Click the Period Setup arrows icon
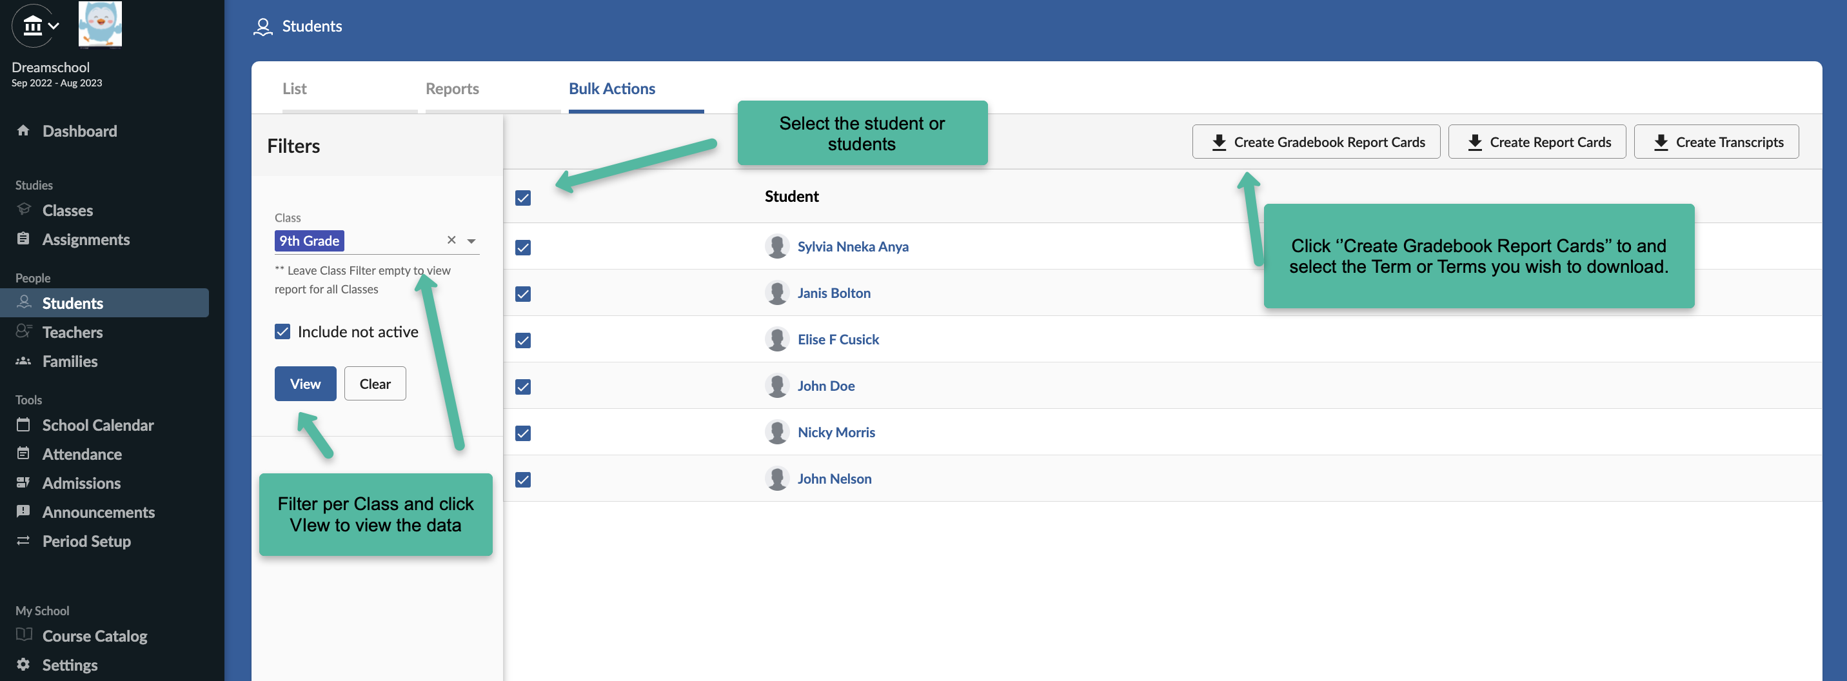Viewport: 1847px width, 681px height. point(23,540)
